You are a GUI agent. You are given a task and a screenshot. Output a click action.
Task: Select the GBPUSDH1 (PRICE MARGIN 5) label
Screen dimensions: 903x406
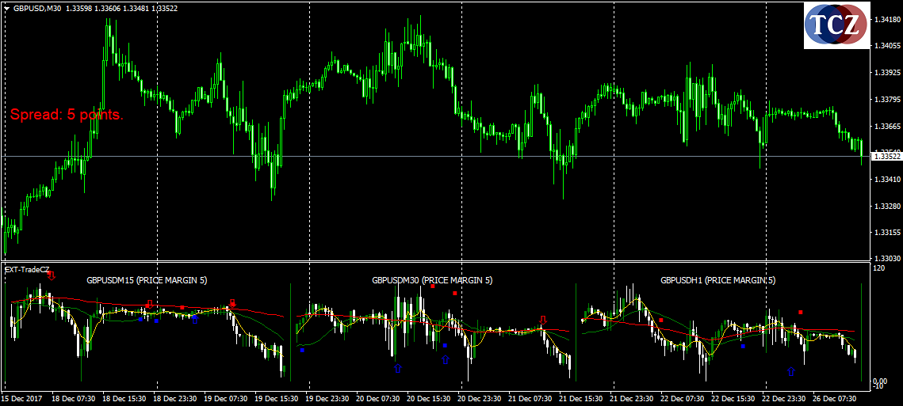click(717, 280)
